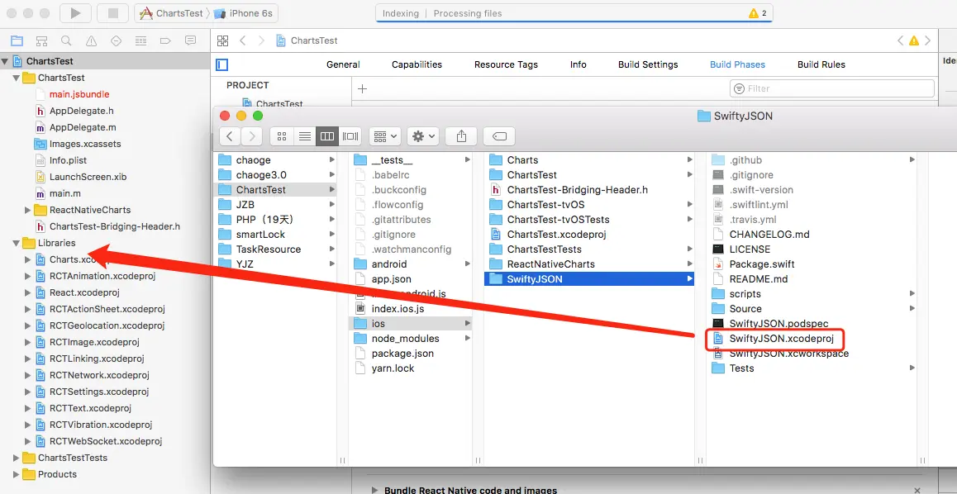Screen dimensions: 957x494
Task: Open the Resource Tags tab
Action: (x=506, y=64)
